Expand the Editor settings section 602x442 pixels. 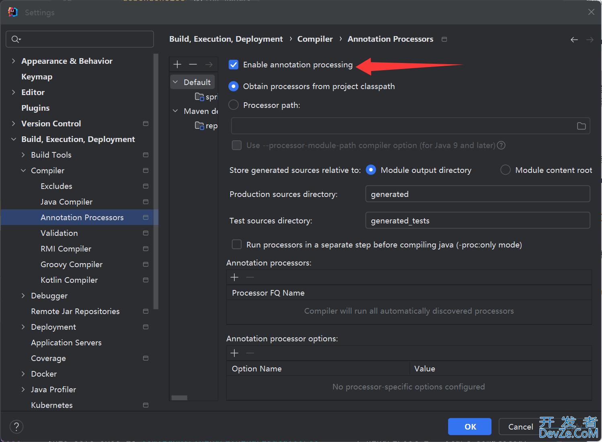point(13,92)
